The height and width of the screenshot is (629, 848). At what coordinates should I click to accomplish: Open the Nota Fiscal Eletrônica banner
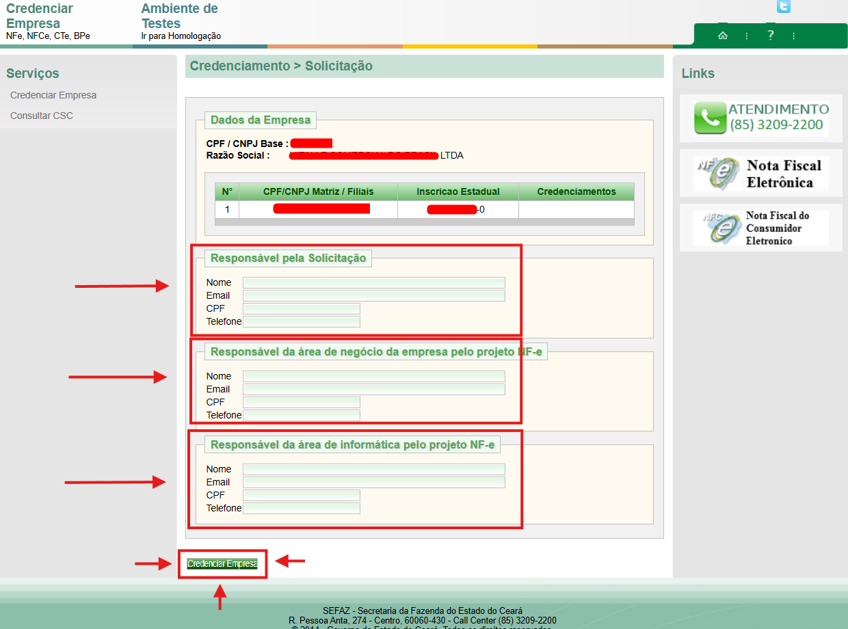click(760, 174)
